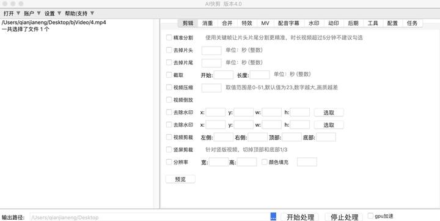Check the 竖屏剪裁 option
The height and width of the screenshot is (221, 440).
pos(169,149)
